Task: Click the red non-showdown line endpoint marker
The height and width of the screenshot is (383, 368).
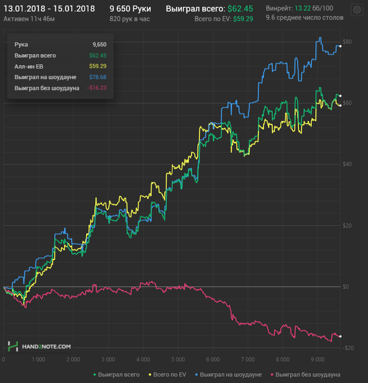Action: tap(340, 336)
